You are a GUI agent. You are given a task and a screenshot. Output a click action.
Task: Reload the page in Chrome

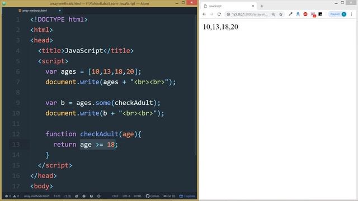pos(219,14)
